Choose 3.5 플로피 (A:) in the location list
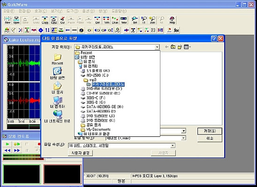The width and height of the screenshot is (257, 187). [x=95, y=71]
